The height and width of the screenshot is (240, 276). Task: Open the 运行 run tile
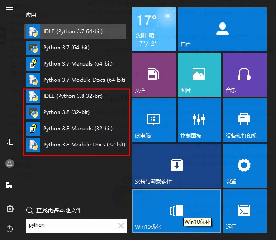pyautogui.click(x=245, y=211)
